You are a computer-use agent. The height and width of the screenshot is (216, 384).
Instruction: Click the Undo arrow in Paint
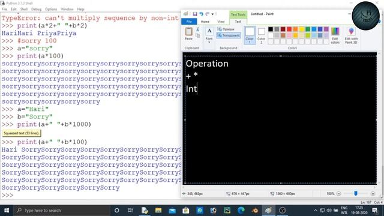point(201,14)
